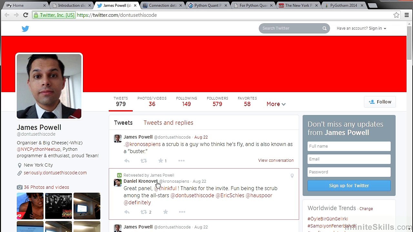Select the Tweets timeline tab

tap(123, 123)
